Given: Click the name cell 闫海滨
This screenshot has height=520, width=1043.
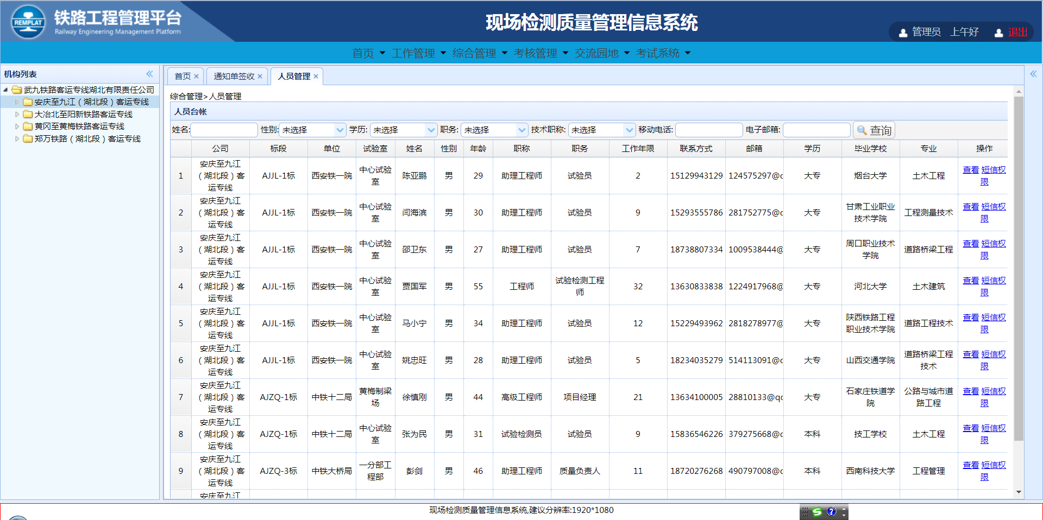Looking at the screenshot, I should [x=414, y=213].
